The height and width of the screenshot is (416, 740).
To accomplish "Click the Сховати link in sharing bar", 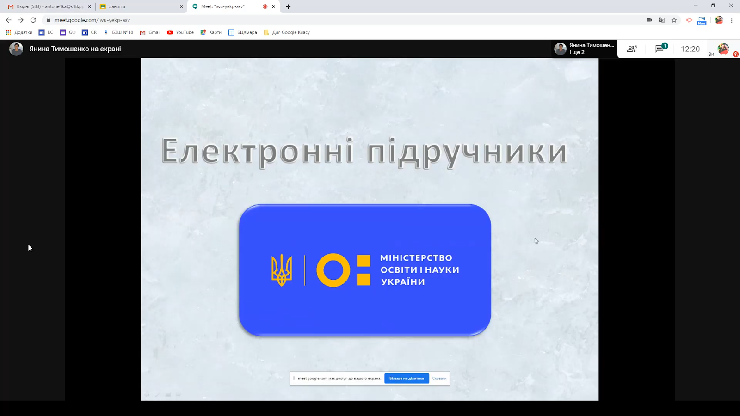I will (x=439, y=378).
